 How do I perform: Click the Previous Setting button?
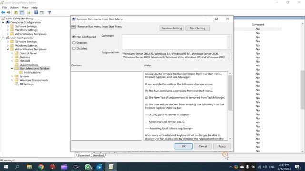(x=172, y=28)
